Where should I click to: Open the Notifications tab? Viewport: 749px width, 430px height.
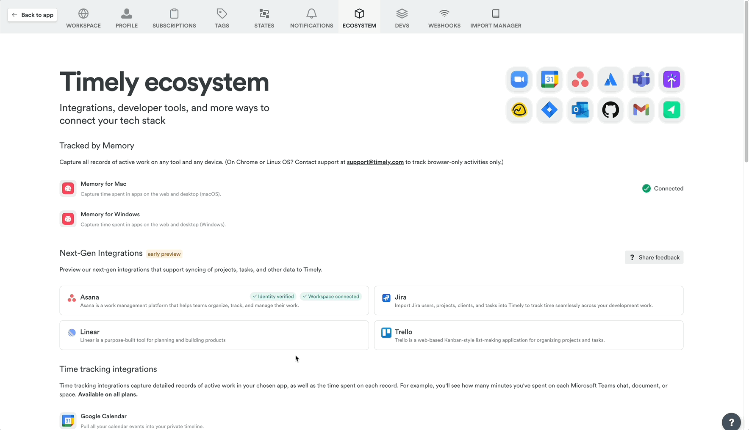coord(311,17)
